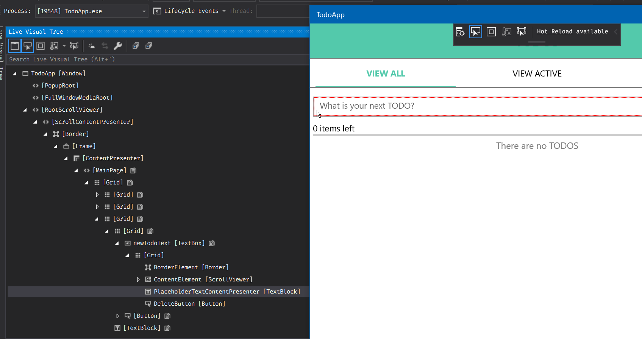Screen dimensions: 642x339
Task: Collapse the newTodoText [TextBox] node
Action: pos(117,243)
